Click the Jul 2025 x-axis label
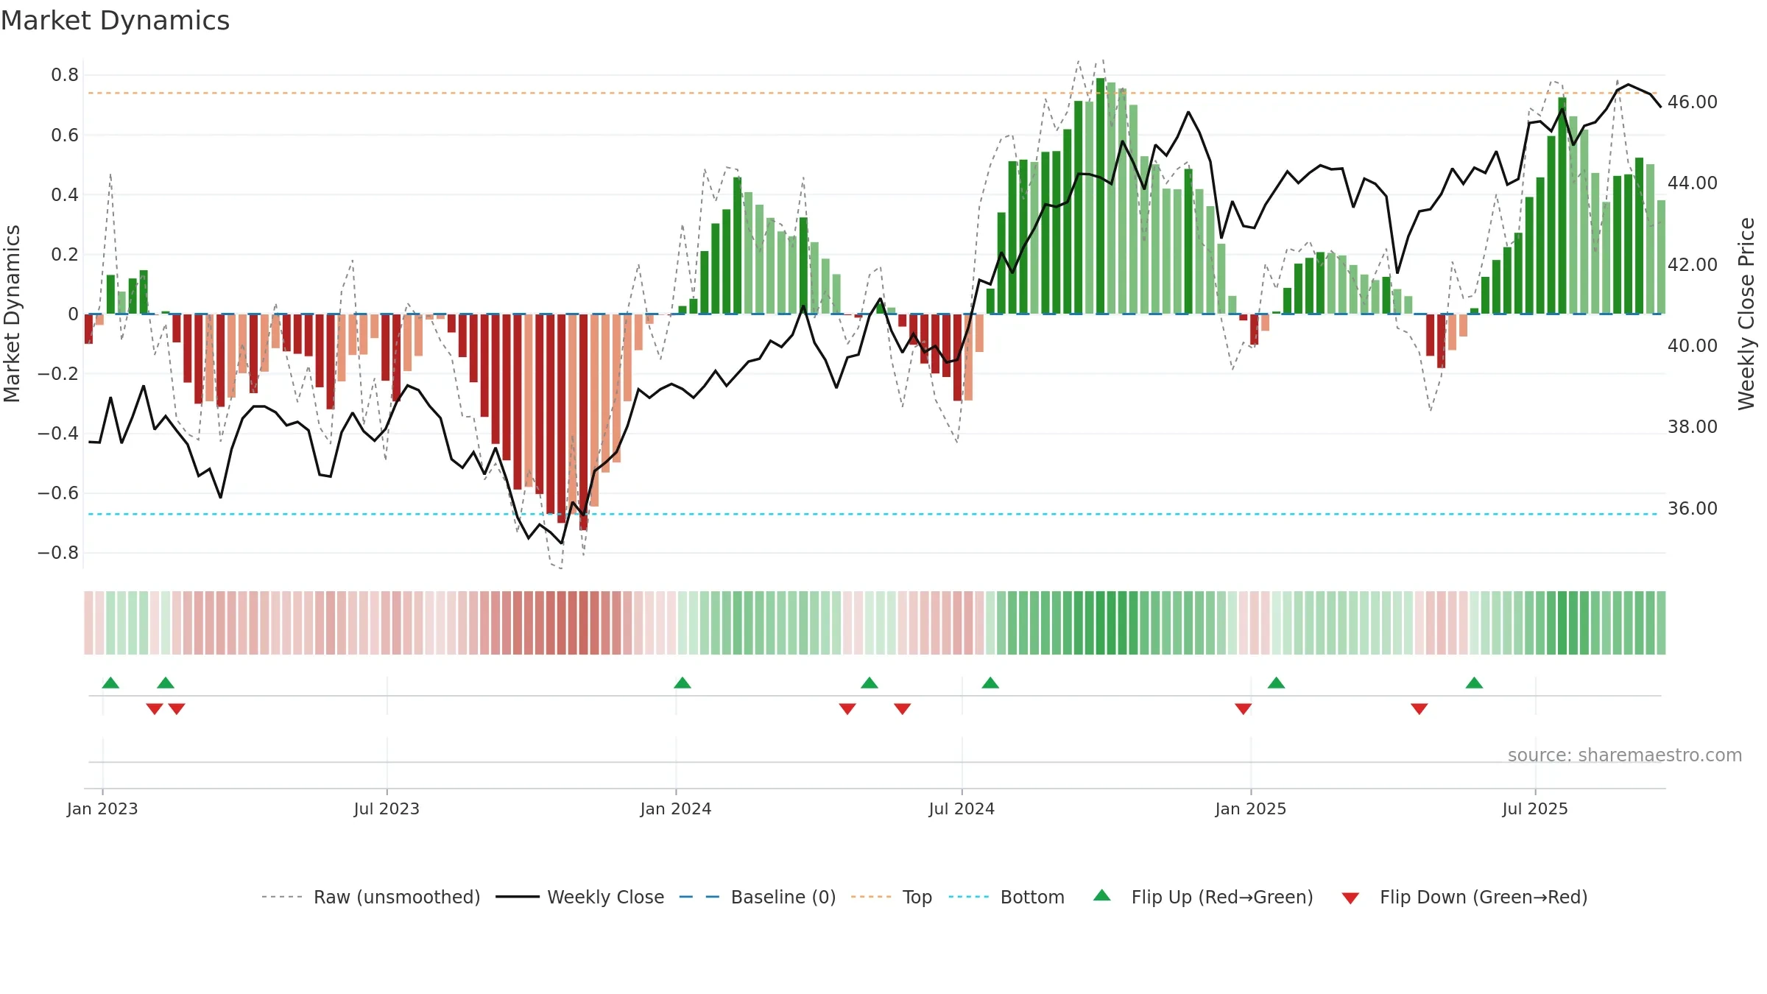 tap(1535, 808)
